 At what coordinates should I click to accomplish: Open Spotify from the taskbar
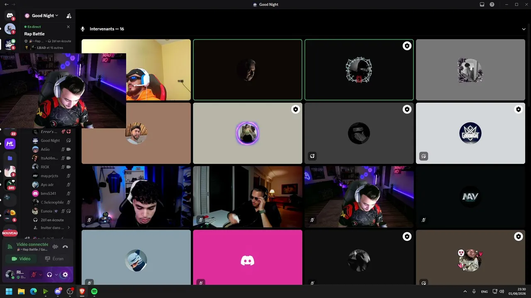(94, 291)
